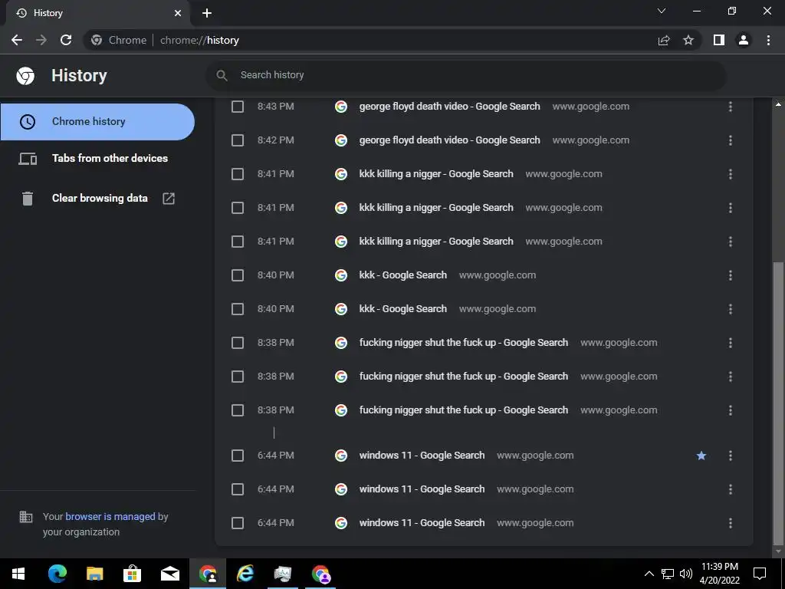Open Internet Explorer from the taskbar
785x589 pixels.
click(245, 574)
